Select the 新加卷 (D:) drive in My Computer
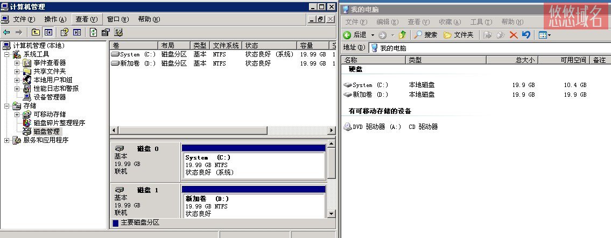Viewport: 611px width, 238px height. click(x=366, y=94)
